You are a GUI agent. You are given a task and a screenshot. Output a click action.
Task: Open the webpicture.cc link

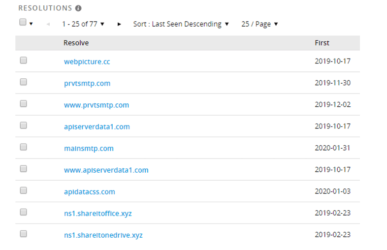pyautogui.click(x=87, y=62)
